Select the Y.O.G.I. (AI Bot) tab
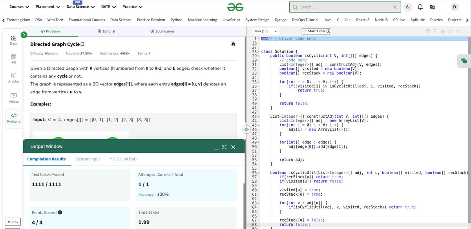471x229 pixels. (x=123, y=159)
